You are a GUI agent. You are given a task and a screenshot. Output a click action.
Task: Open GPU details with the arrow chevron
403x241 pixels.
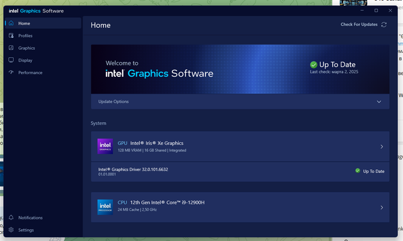[x=382, y=147]
